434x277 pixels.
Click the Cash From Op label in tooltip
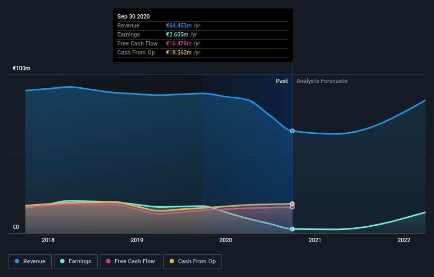pos(136,52)
